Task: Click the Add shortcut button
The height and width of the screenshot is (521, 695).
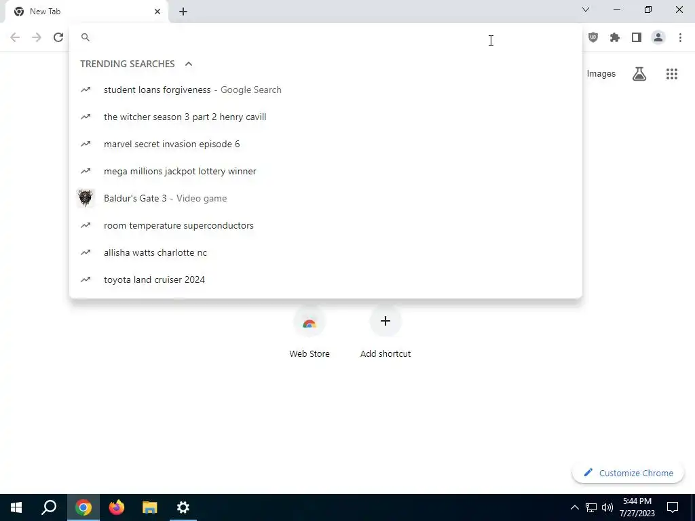Action: tap(386, 331)
